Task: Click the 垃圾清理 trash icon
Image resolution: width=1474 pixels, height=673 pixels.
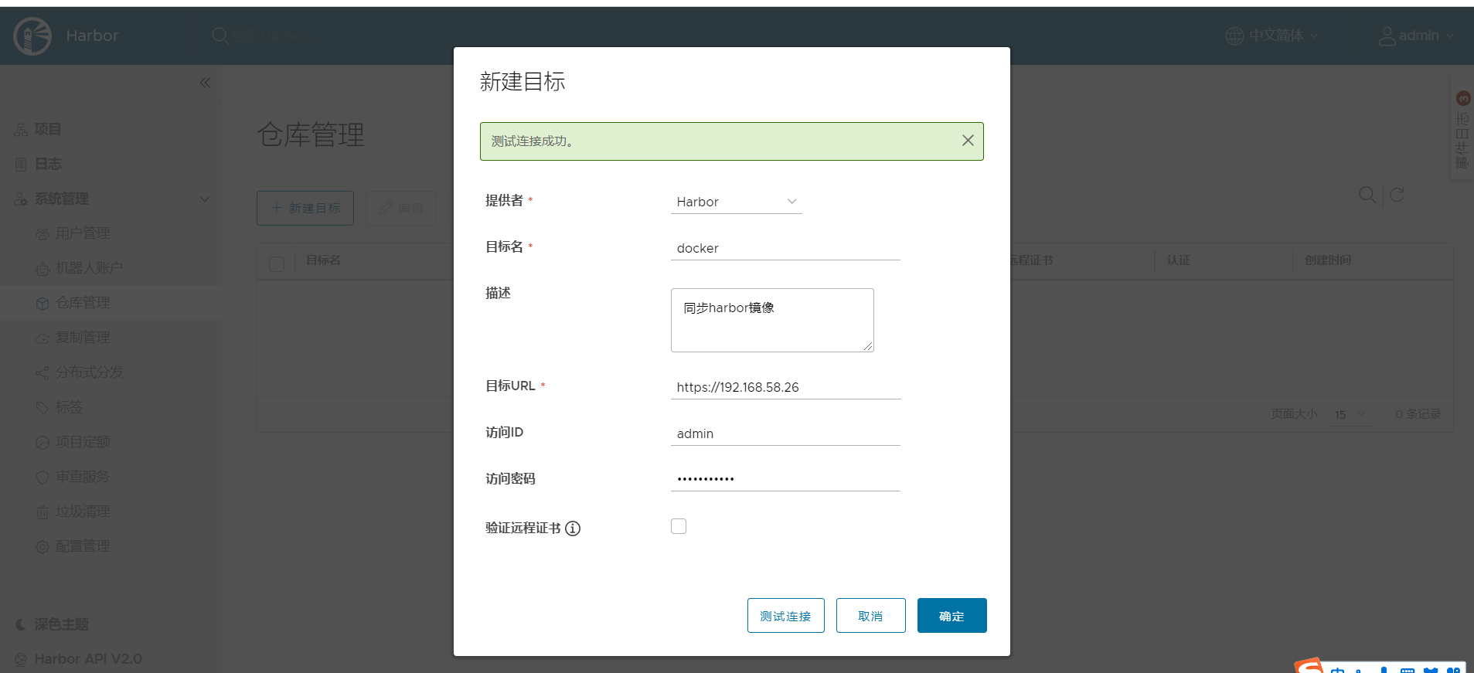Action: point(43,512)
